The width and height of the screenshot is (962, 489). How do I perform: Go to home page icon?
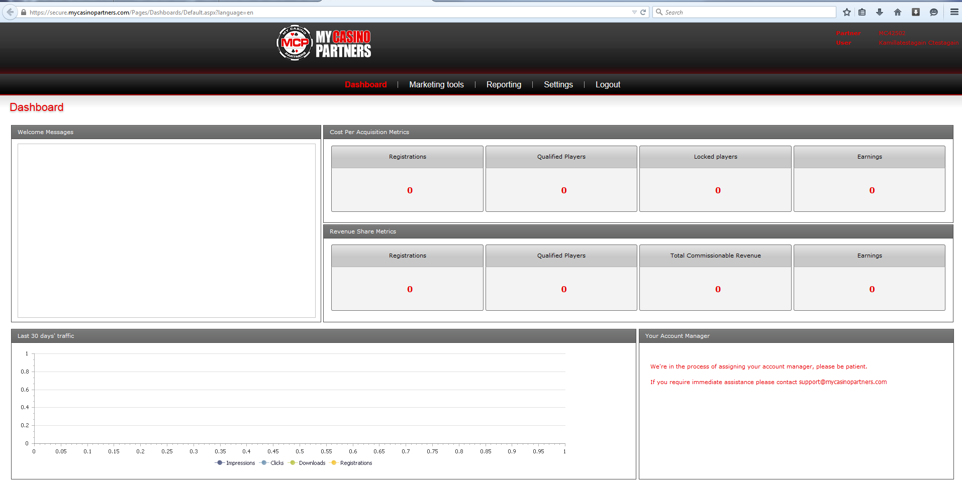coord(898,12)
